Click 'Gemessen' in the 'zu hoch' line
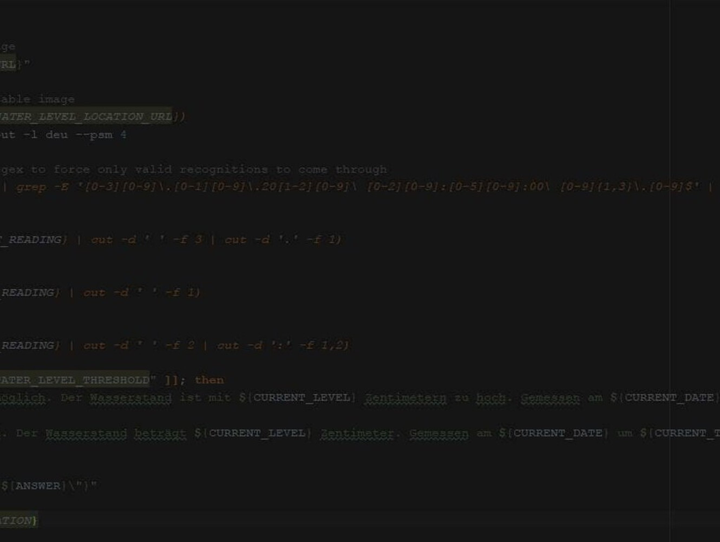 click(x=550, y=398)
